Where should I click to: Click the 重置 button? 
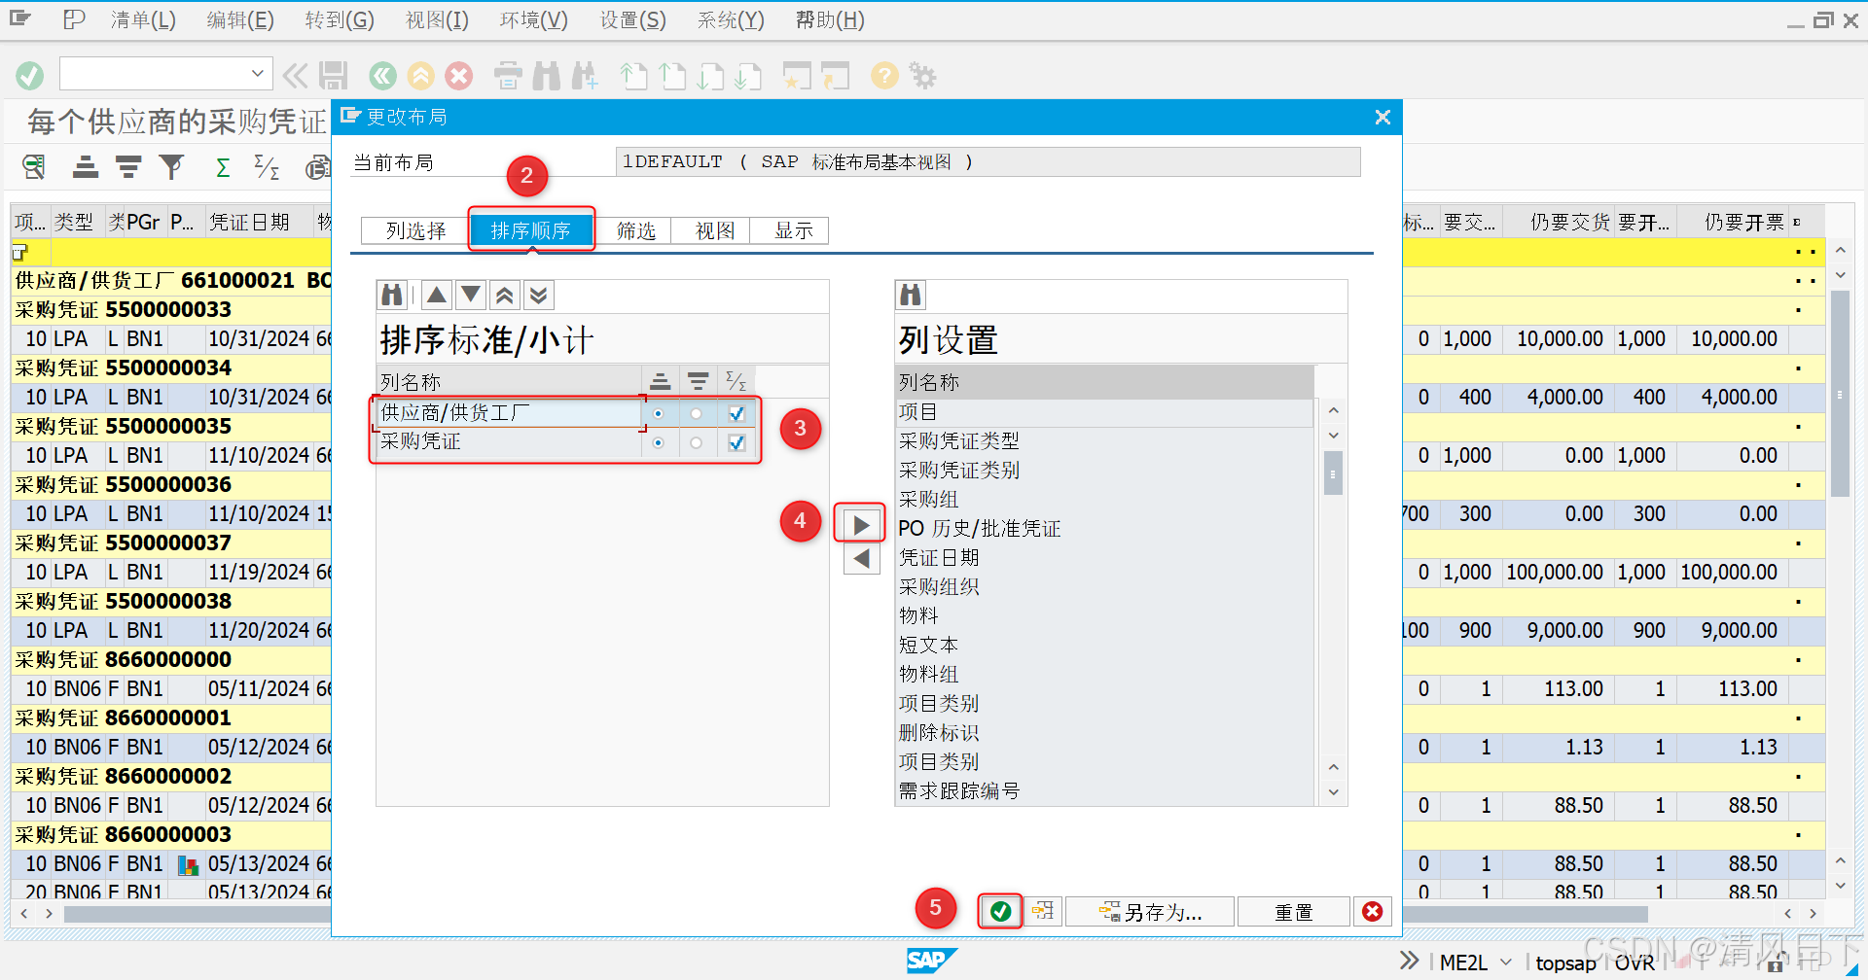(x=1294, y=911)
